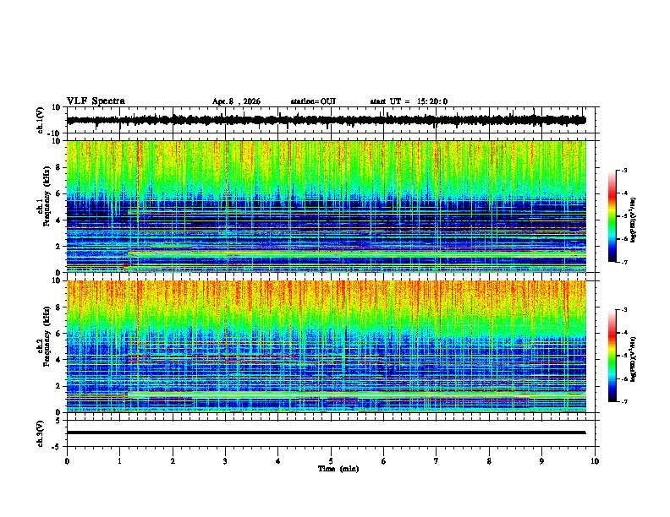Click the "station=OUI" label
The height and width of the screenshot is (517, 670).
(313, 101)
